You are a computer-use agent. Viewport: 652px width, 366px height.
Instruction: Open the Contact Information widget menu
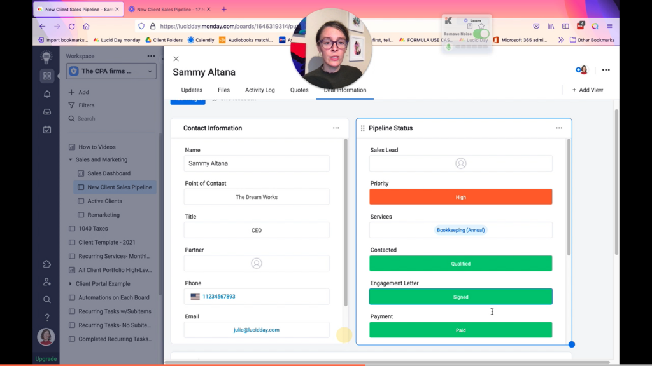pos(336,128)
